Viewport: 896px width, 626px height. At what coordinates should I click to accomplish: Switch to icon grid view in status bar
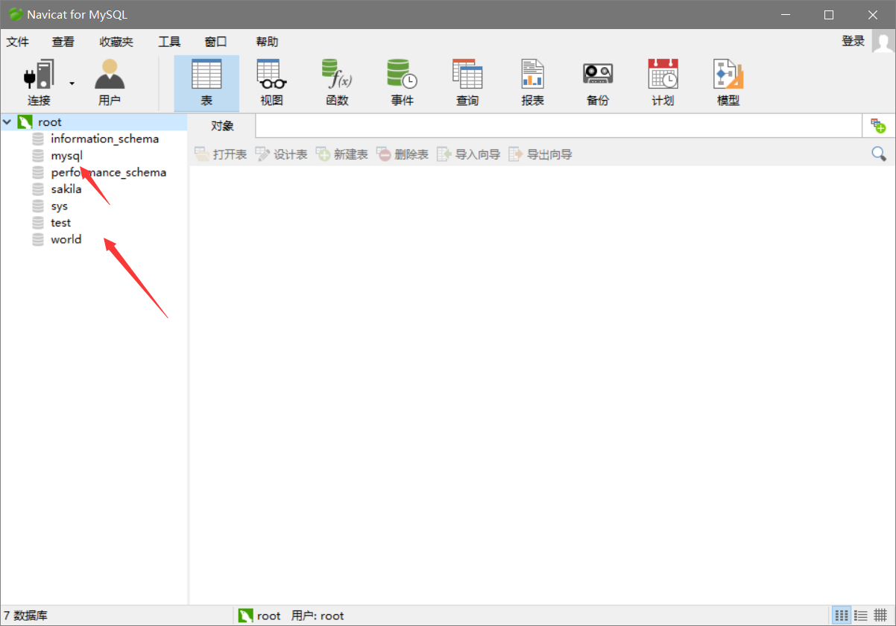842,616
